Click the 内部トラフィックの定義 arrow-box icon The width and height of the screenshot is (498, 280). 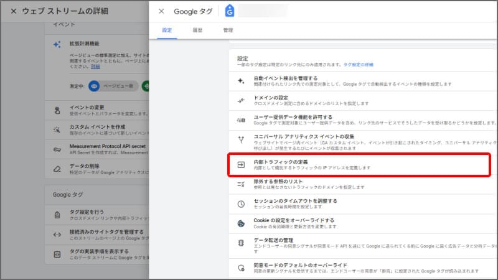[241, 164]
